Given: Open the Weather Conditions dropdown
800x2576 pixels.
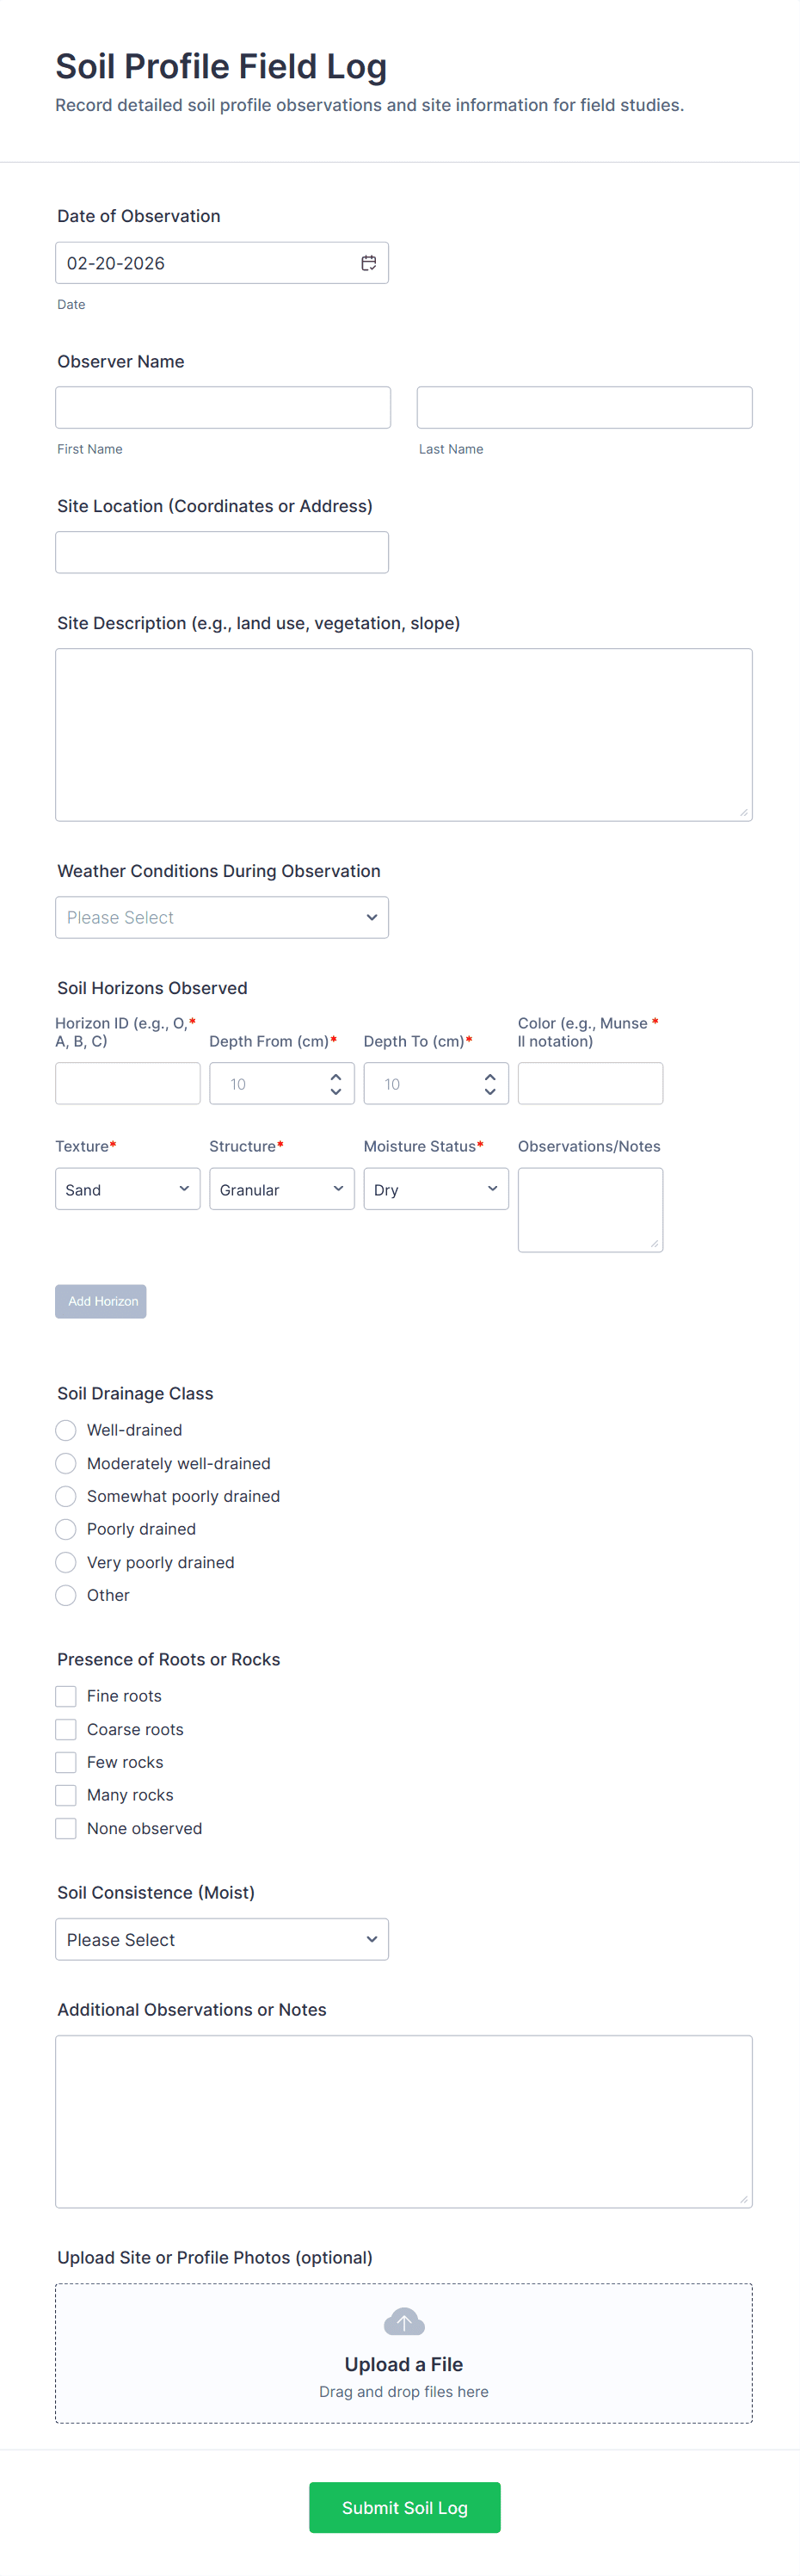Looking at the screenshot, I should (x=221, y=917).
